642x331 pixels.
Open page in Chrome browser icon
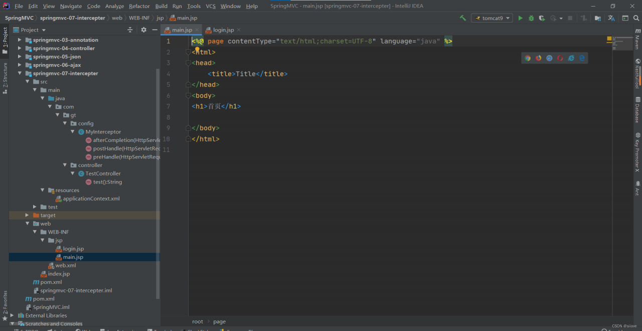(x=528, y=58)
